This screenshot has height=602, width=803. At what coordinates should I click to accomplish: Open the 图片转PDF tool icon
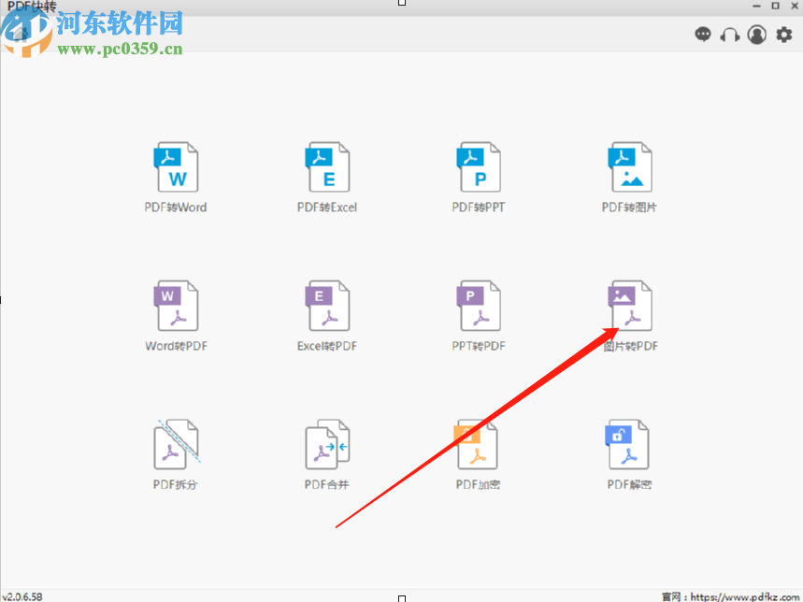pyautogui.click(x=629, y=306)
